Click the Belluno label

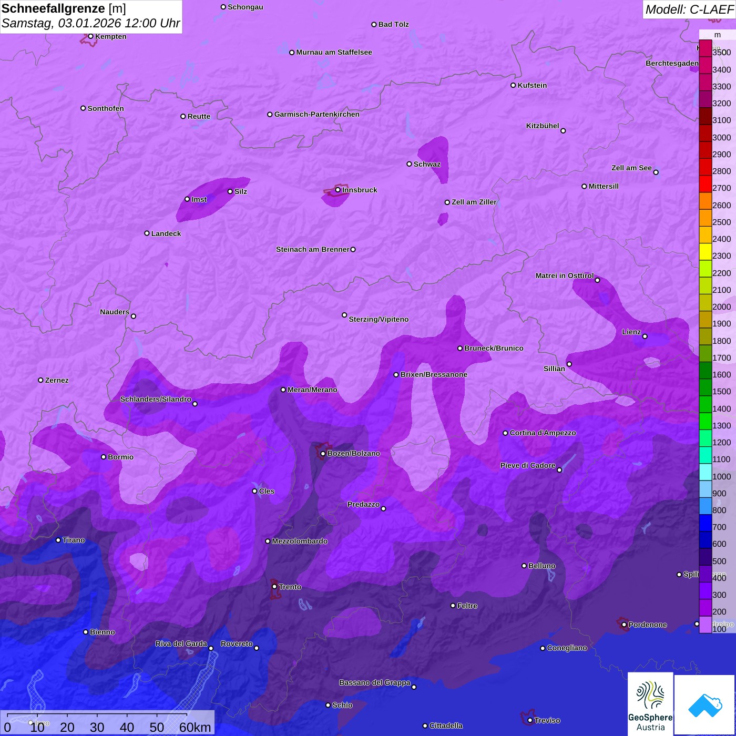coord(541,566)
